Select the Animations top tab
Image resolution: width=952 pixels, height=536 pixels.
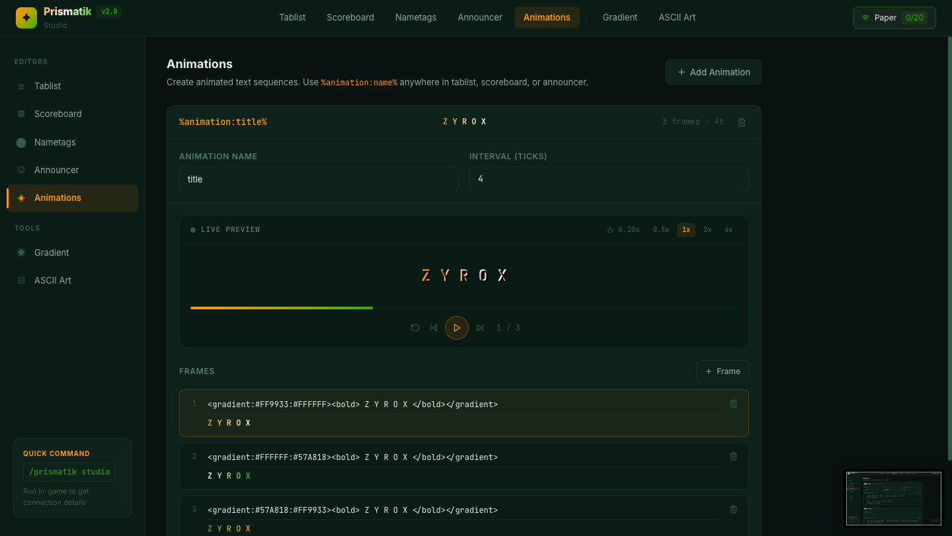point(547,18)
